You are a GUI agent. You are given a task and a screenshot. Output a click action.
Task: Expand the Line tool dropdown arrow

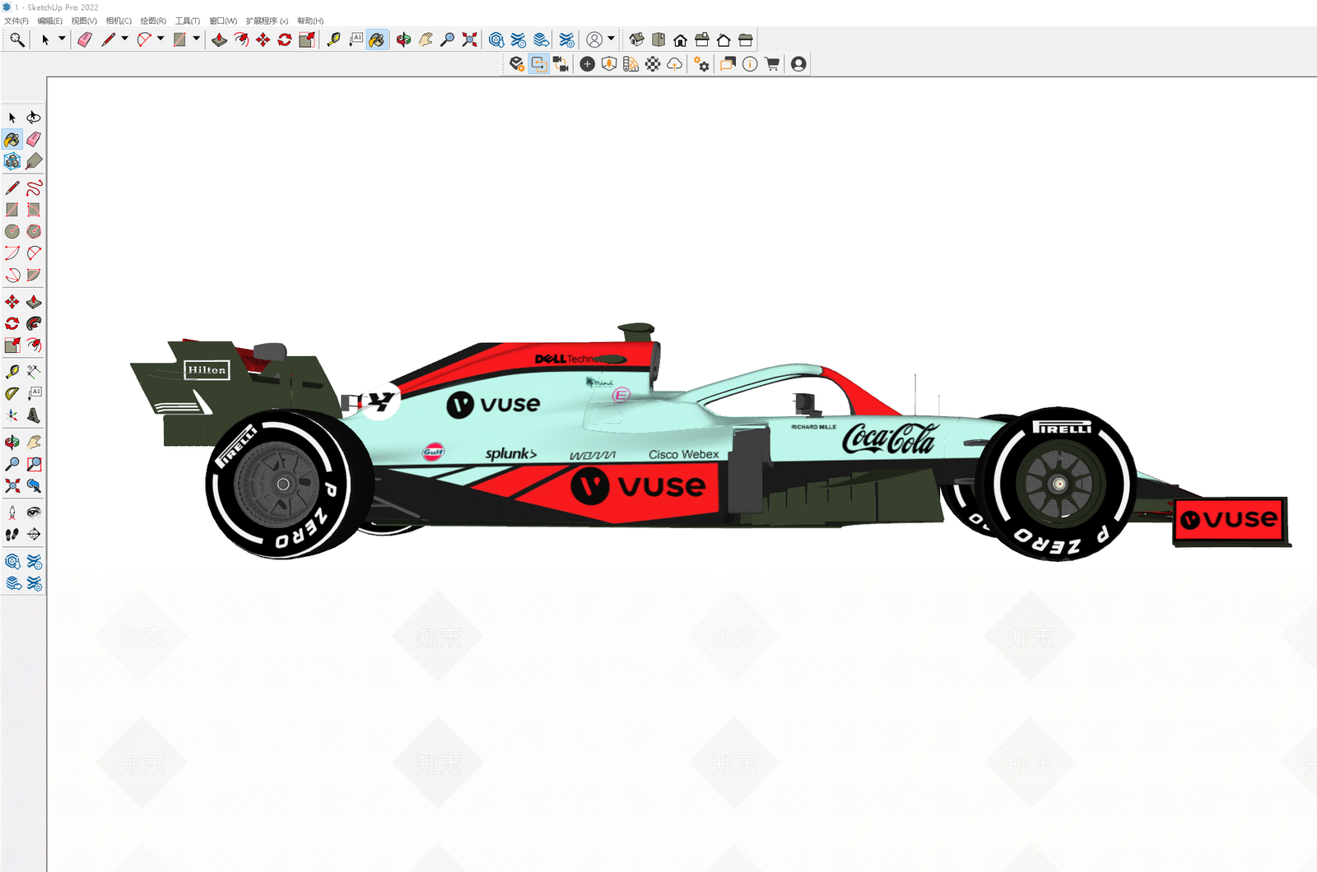coord(125,39)
